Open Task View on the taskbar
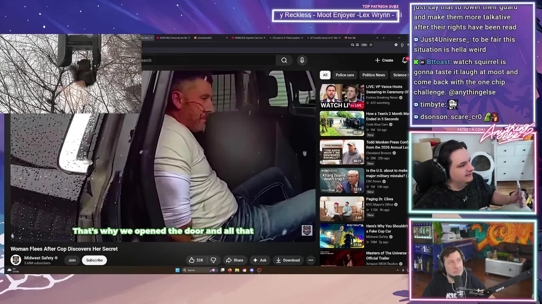Screen dimensions: 542x304 pyautogui.click(x=222, y=270)
